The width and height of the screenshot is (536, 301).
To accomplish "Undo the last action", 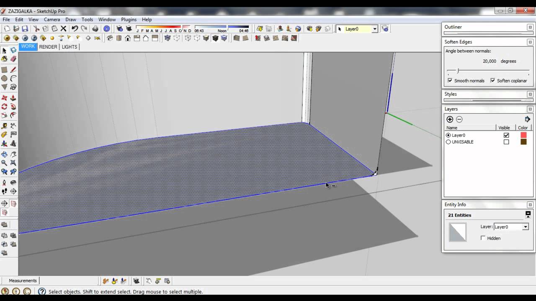I will coord(75,29).
